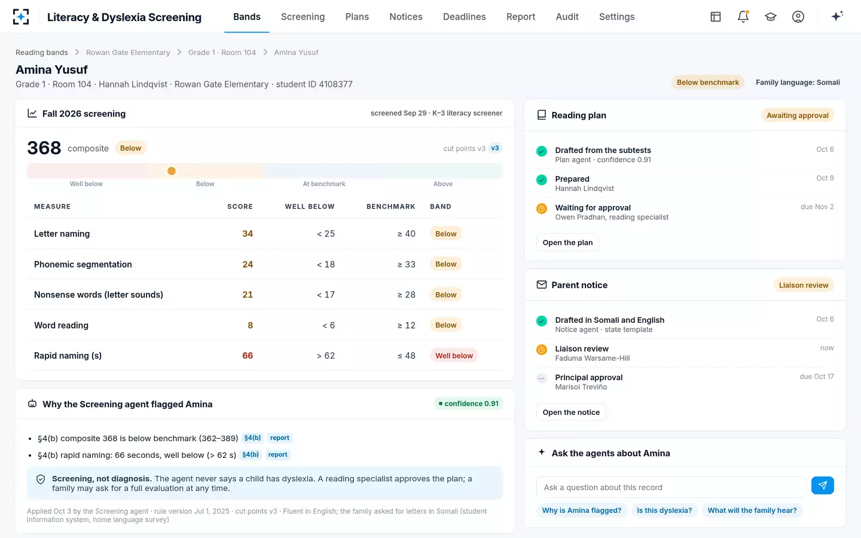Navigate to Grade 1 · Room 104 breadcrumb

coord(222,53)
